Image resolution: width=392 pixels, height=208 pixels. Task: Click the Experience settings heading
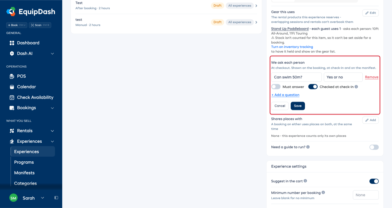click(289, 166)
